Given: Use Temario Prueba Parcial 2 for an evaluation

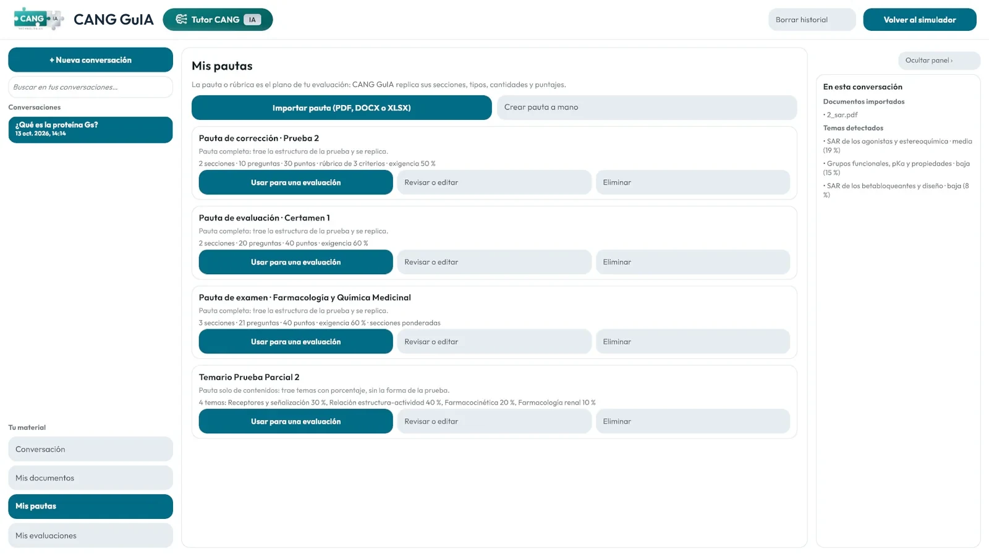Looking at the screenshot, I should coord(296,421).
